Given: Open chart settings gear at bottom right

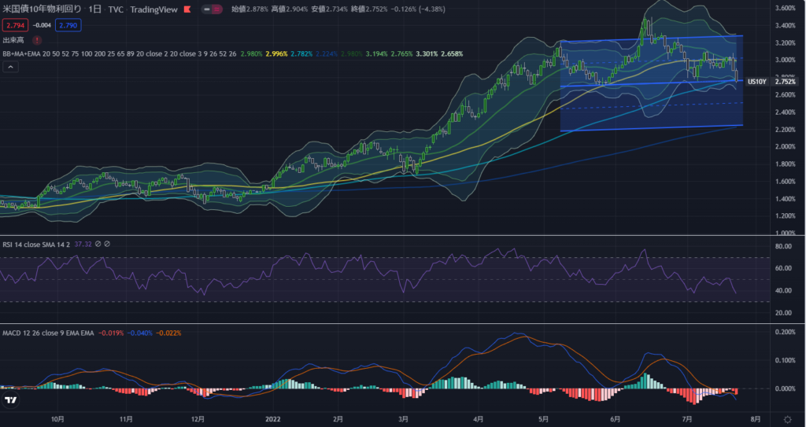Looking at the screenshot, I should click(x=788, y=419).
